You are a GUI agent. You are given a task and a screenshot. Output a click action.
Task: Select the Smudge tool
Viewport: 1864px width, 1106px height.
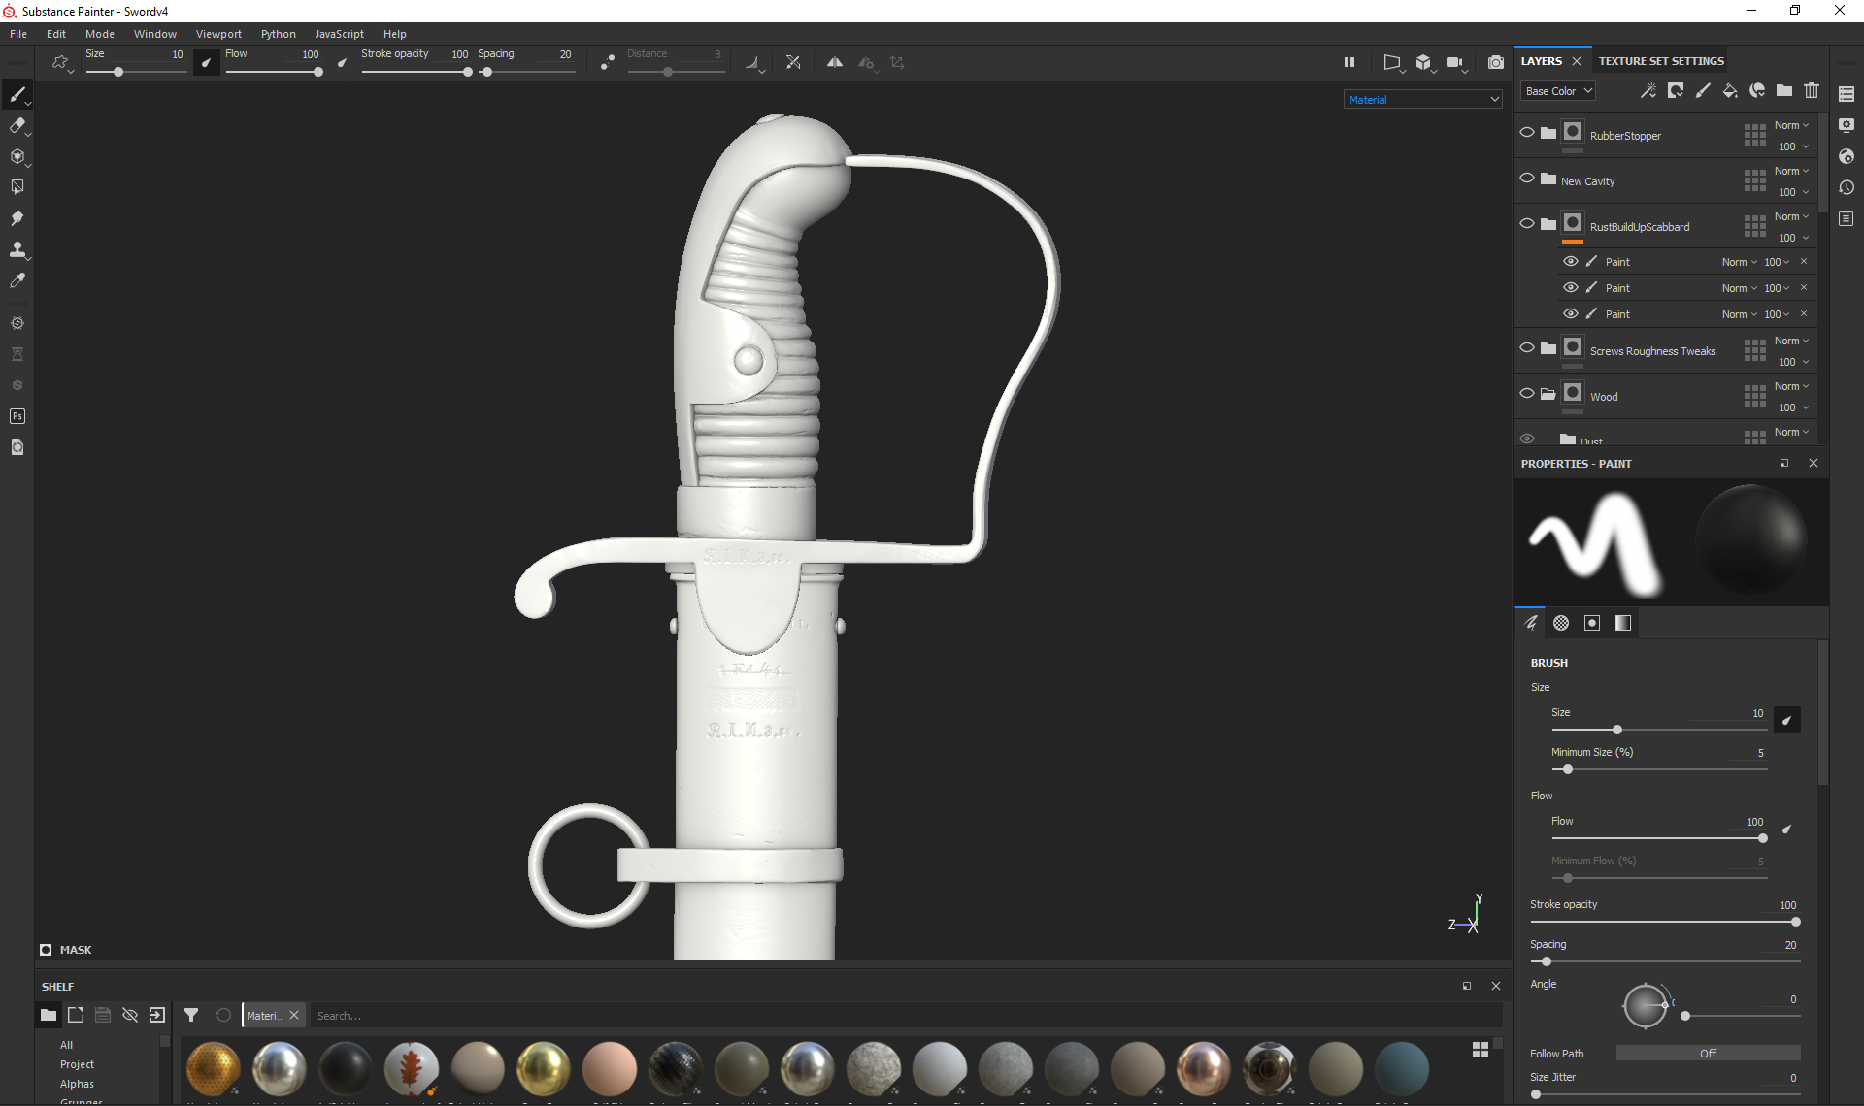click(x=17, y=218)
